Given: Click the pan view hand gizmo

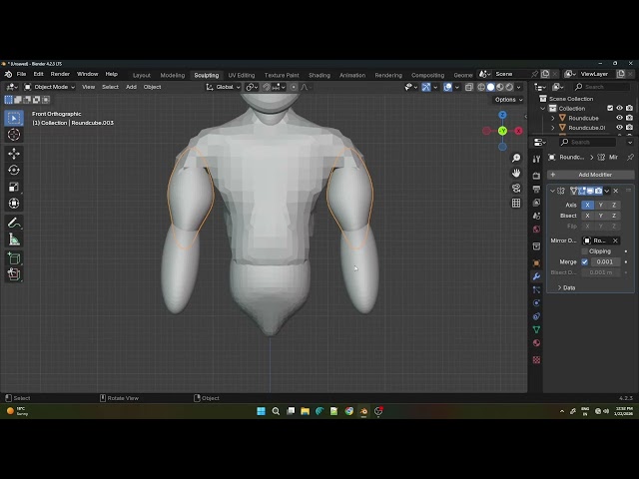Looking at the screenshot, I should point(516,173).
